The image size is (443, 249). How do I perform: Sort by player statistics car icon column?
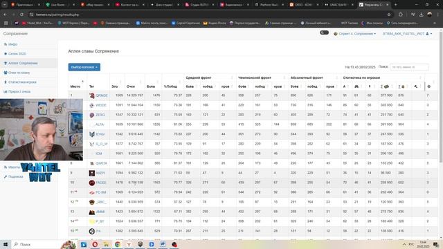[356, 86]
